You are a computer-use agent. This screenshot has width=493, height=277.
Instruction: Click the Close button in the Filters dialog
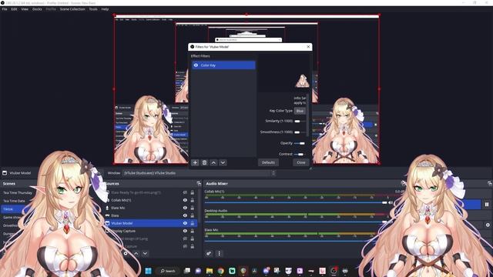tap(301, 162)
